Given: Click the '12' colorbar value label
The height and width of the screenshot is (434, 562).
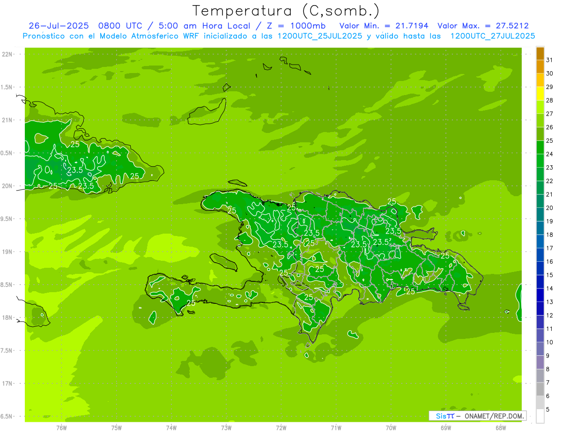Looking at the screenshot, I should tap(550, 316).
